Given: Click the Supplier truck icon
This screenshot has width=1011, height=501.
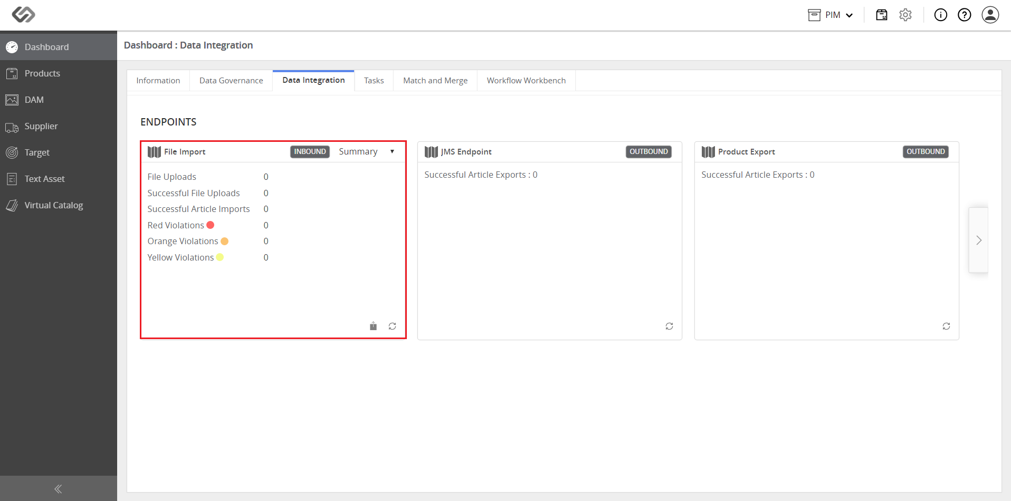Looking at the screenshot, I should pos(12,127).
